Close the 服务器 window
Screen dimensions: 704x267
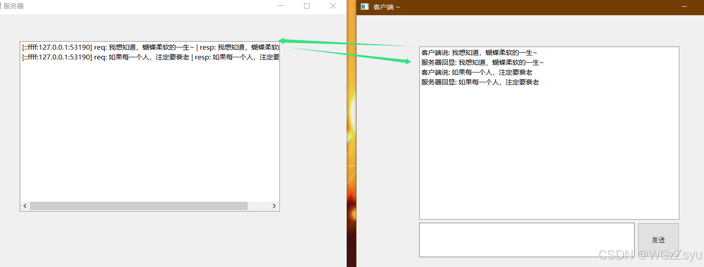tap(333, 6)
